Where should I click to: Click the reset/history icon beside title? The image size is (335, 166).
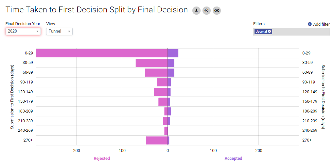coord(206,10)
